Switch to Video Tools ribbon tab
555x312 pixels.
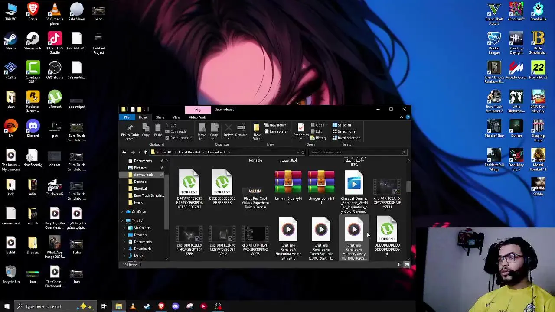tap(197, 117)
